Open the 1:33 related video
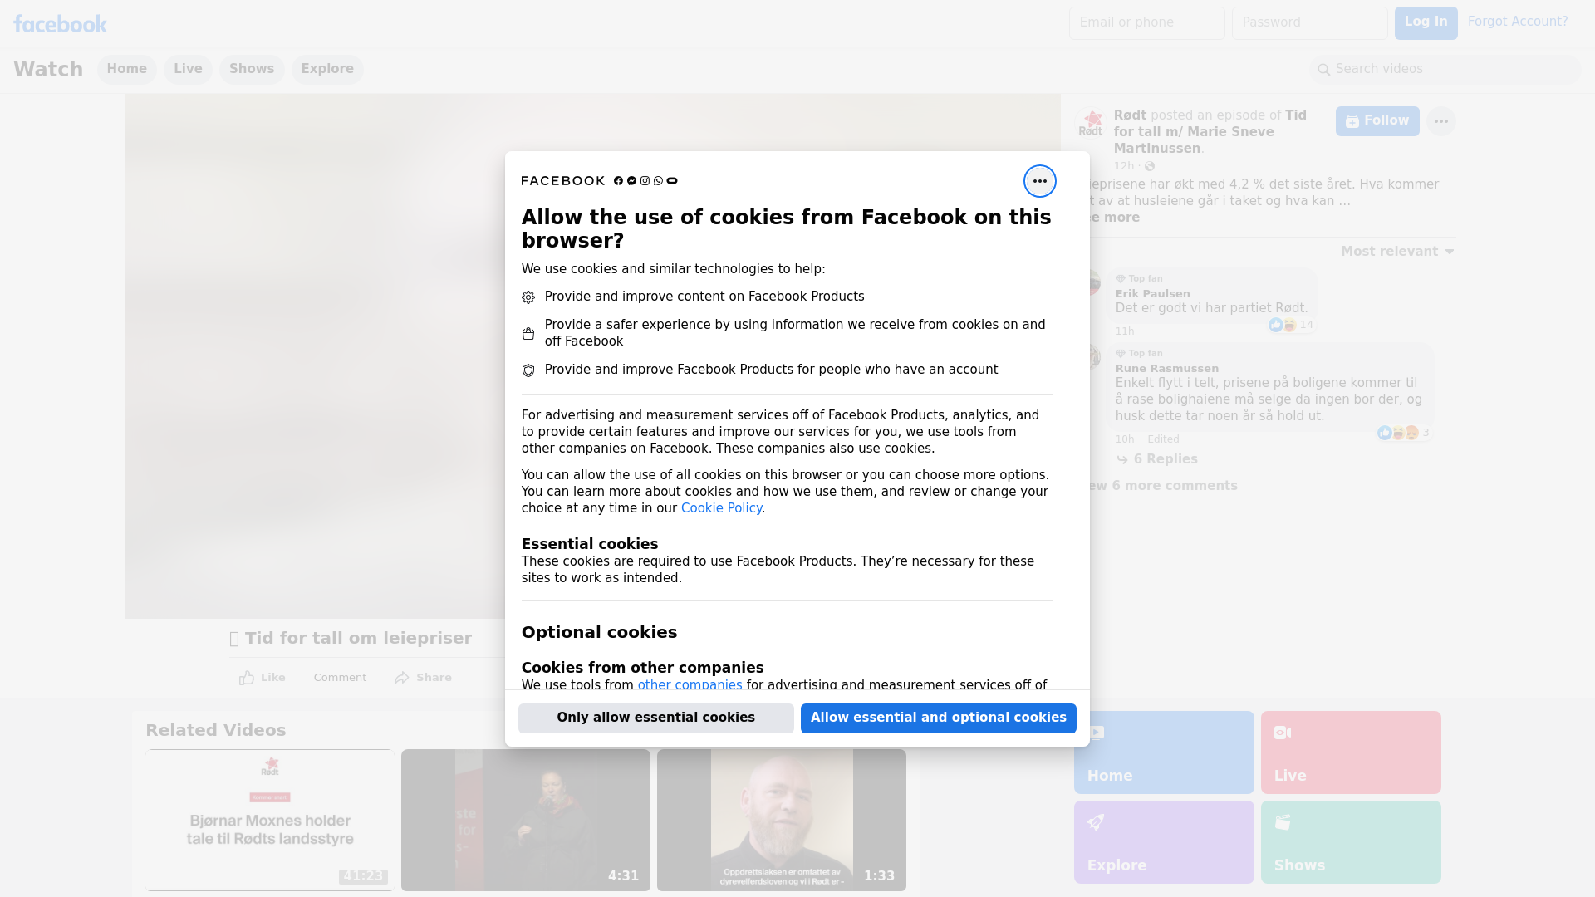Image resolution: width=1595 pixels, height=897 pixels. pos(782,820)
